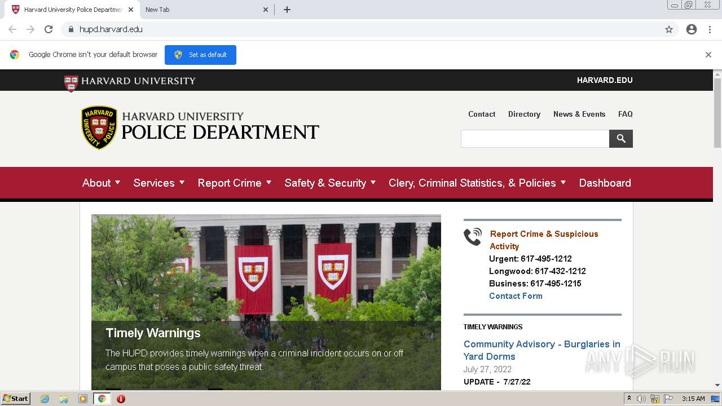Click the Urgent: 617-495-1212 phone text
Image resolution: width=722 pixels, height=406 pixels.
530,259
